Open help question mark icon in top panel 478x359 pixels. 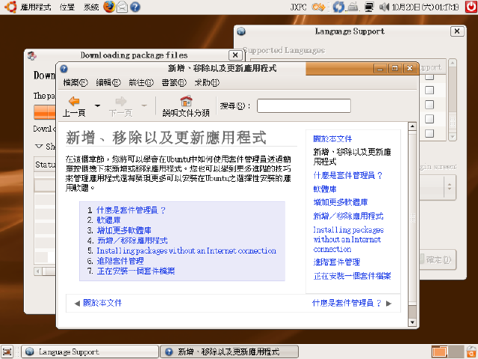click(x=135, y=7)
